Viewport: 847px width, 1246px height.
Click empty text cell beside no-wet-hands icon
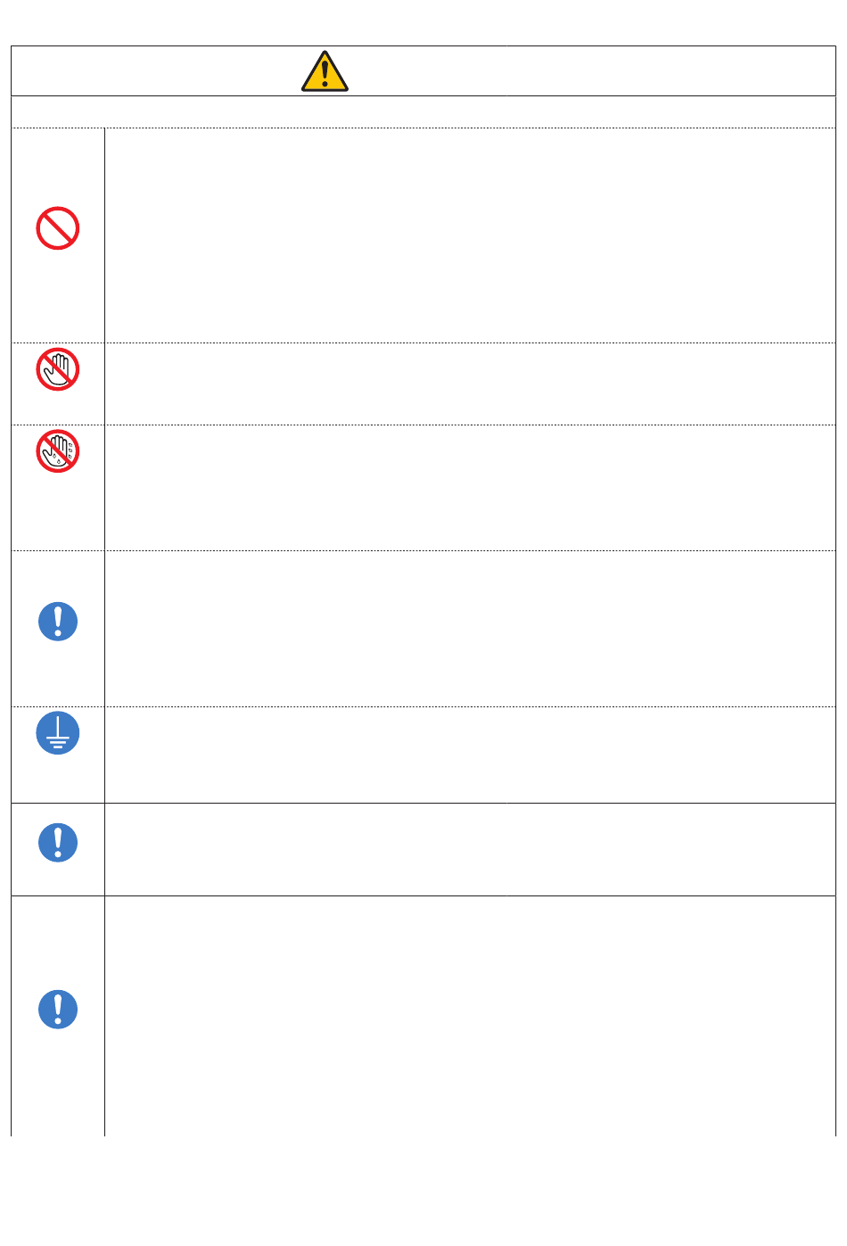tap(470, 488)
